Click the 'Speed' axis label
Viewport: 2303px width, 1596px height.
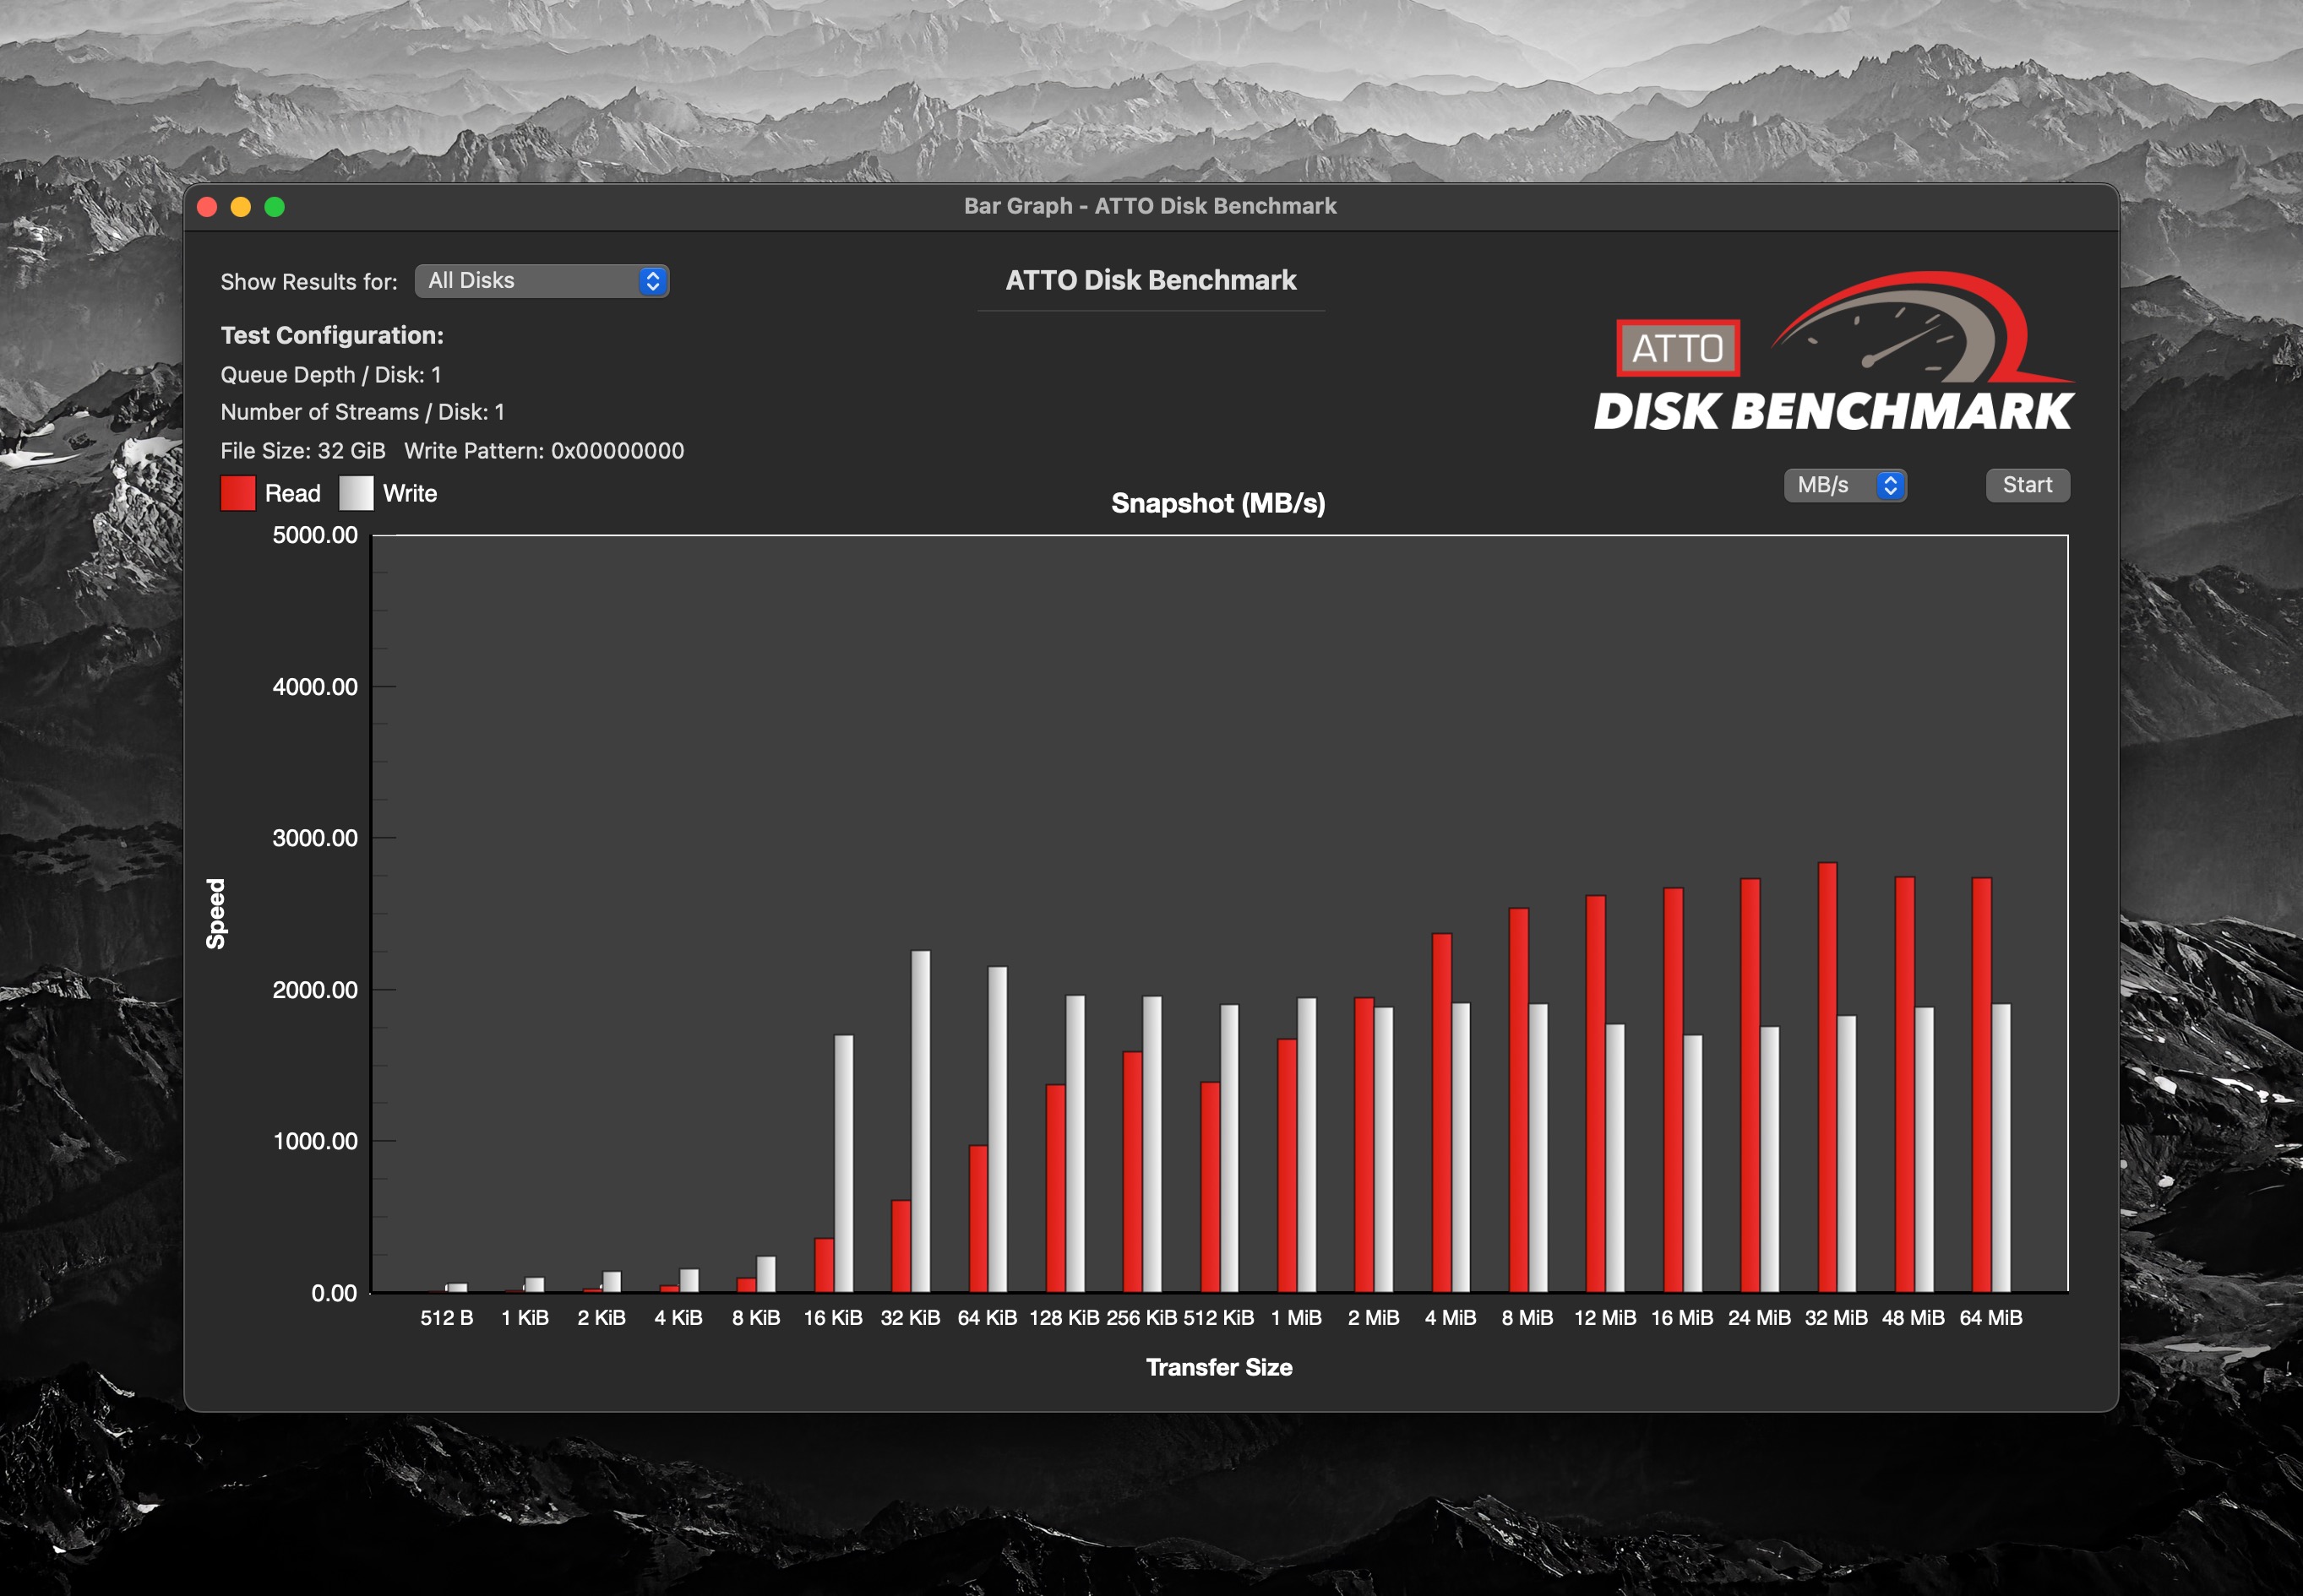click(x=216, y=914)
